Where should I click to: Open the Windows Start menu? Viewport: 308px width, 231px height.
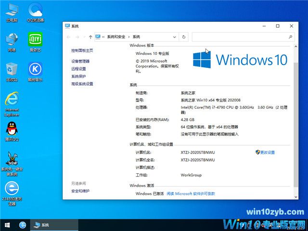pyautogui.click(x=7, y=225)
